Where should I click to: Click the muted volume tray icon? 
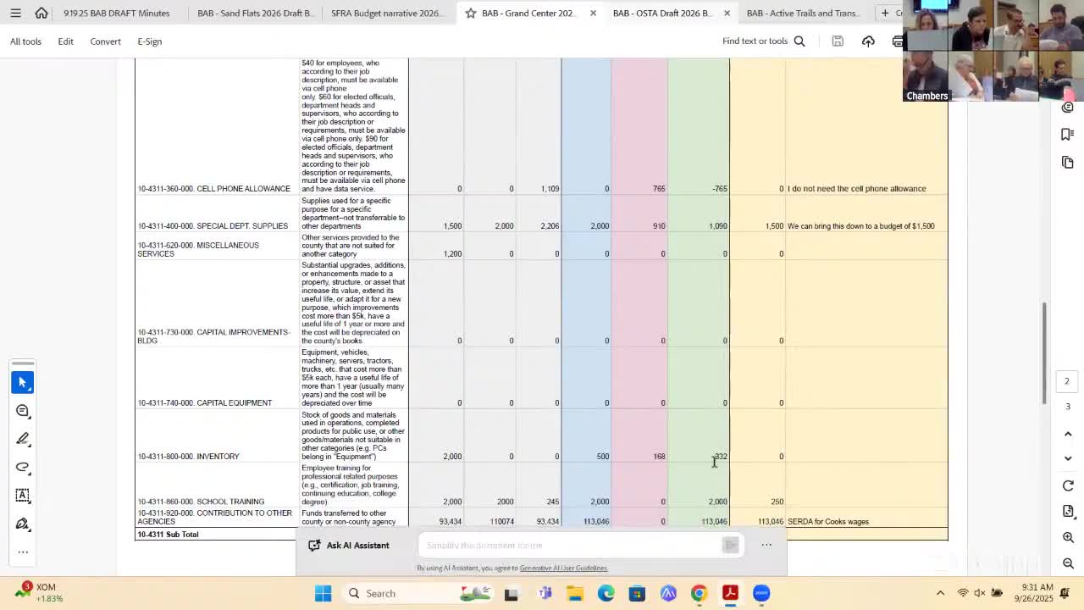[980, 593]
